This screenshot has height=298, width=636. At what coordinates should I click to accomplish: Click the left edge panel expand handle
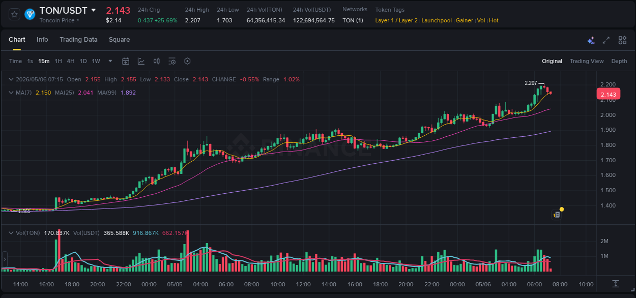(x=5, y=259)
